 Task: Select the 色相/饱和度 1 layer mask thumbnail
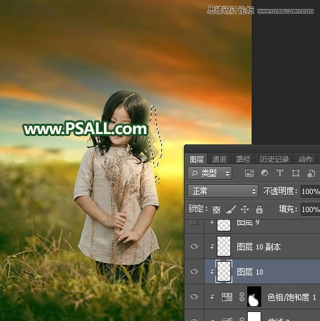[x=254, y=297]
